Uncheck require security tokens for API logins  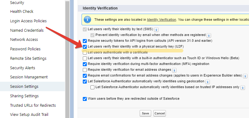(x=85, y=41)
